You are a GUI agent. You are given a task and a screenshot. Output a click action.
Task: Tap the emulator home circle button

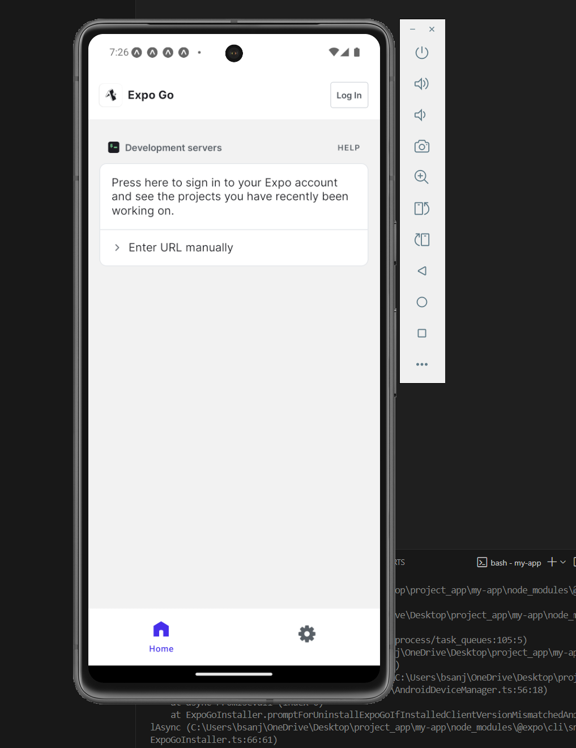(x=422, y=302)
